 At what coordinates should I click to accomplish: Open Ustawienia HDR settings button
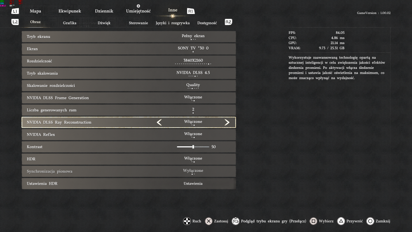click(193, 183)
